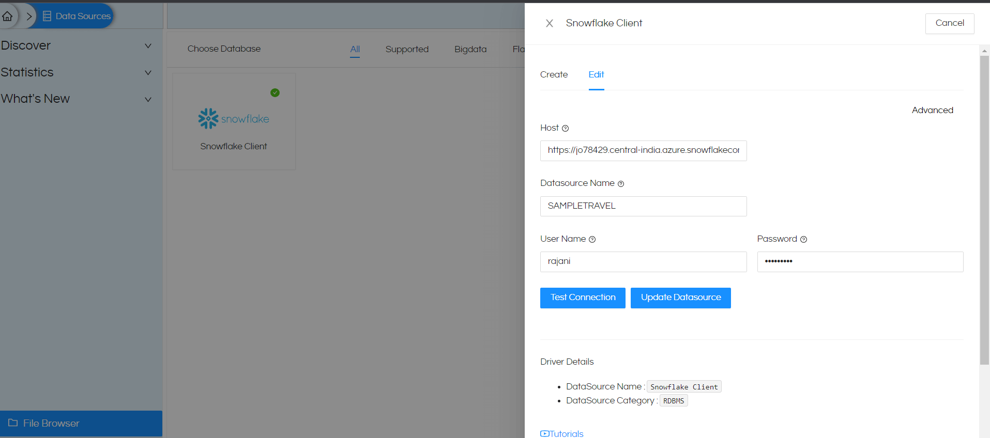Open the What's New sidebar section
The image size is (990, 438).
35,99
